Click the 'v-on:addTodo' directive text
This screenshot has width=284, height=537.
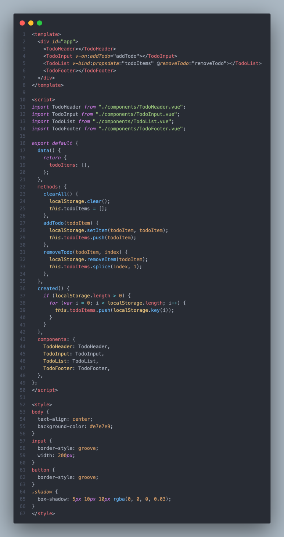pos(93,56)
